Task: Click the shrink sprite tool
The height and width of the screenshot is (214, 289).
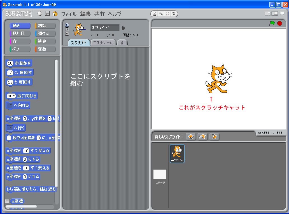Action: coord(174,13)
